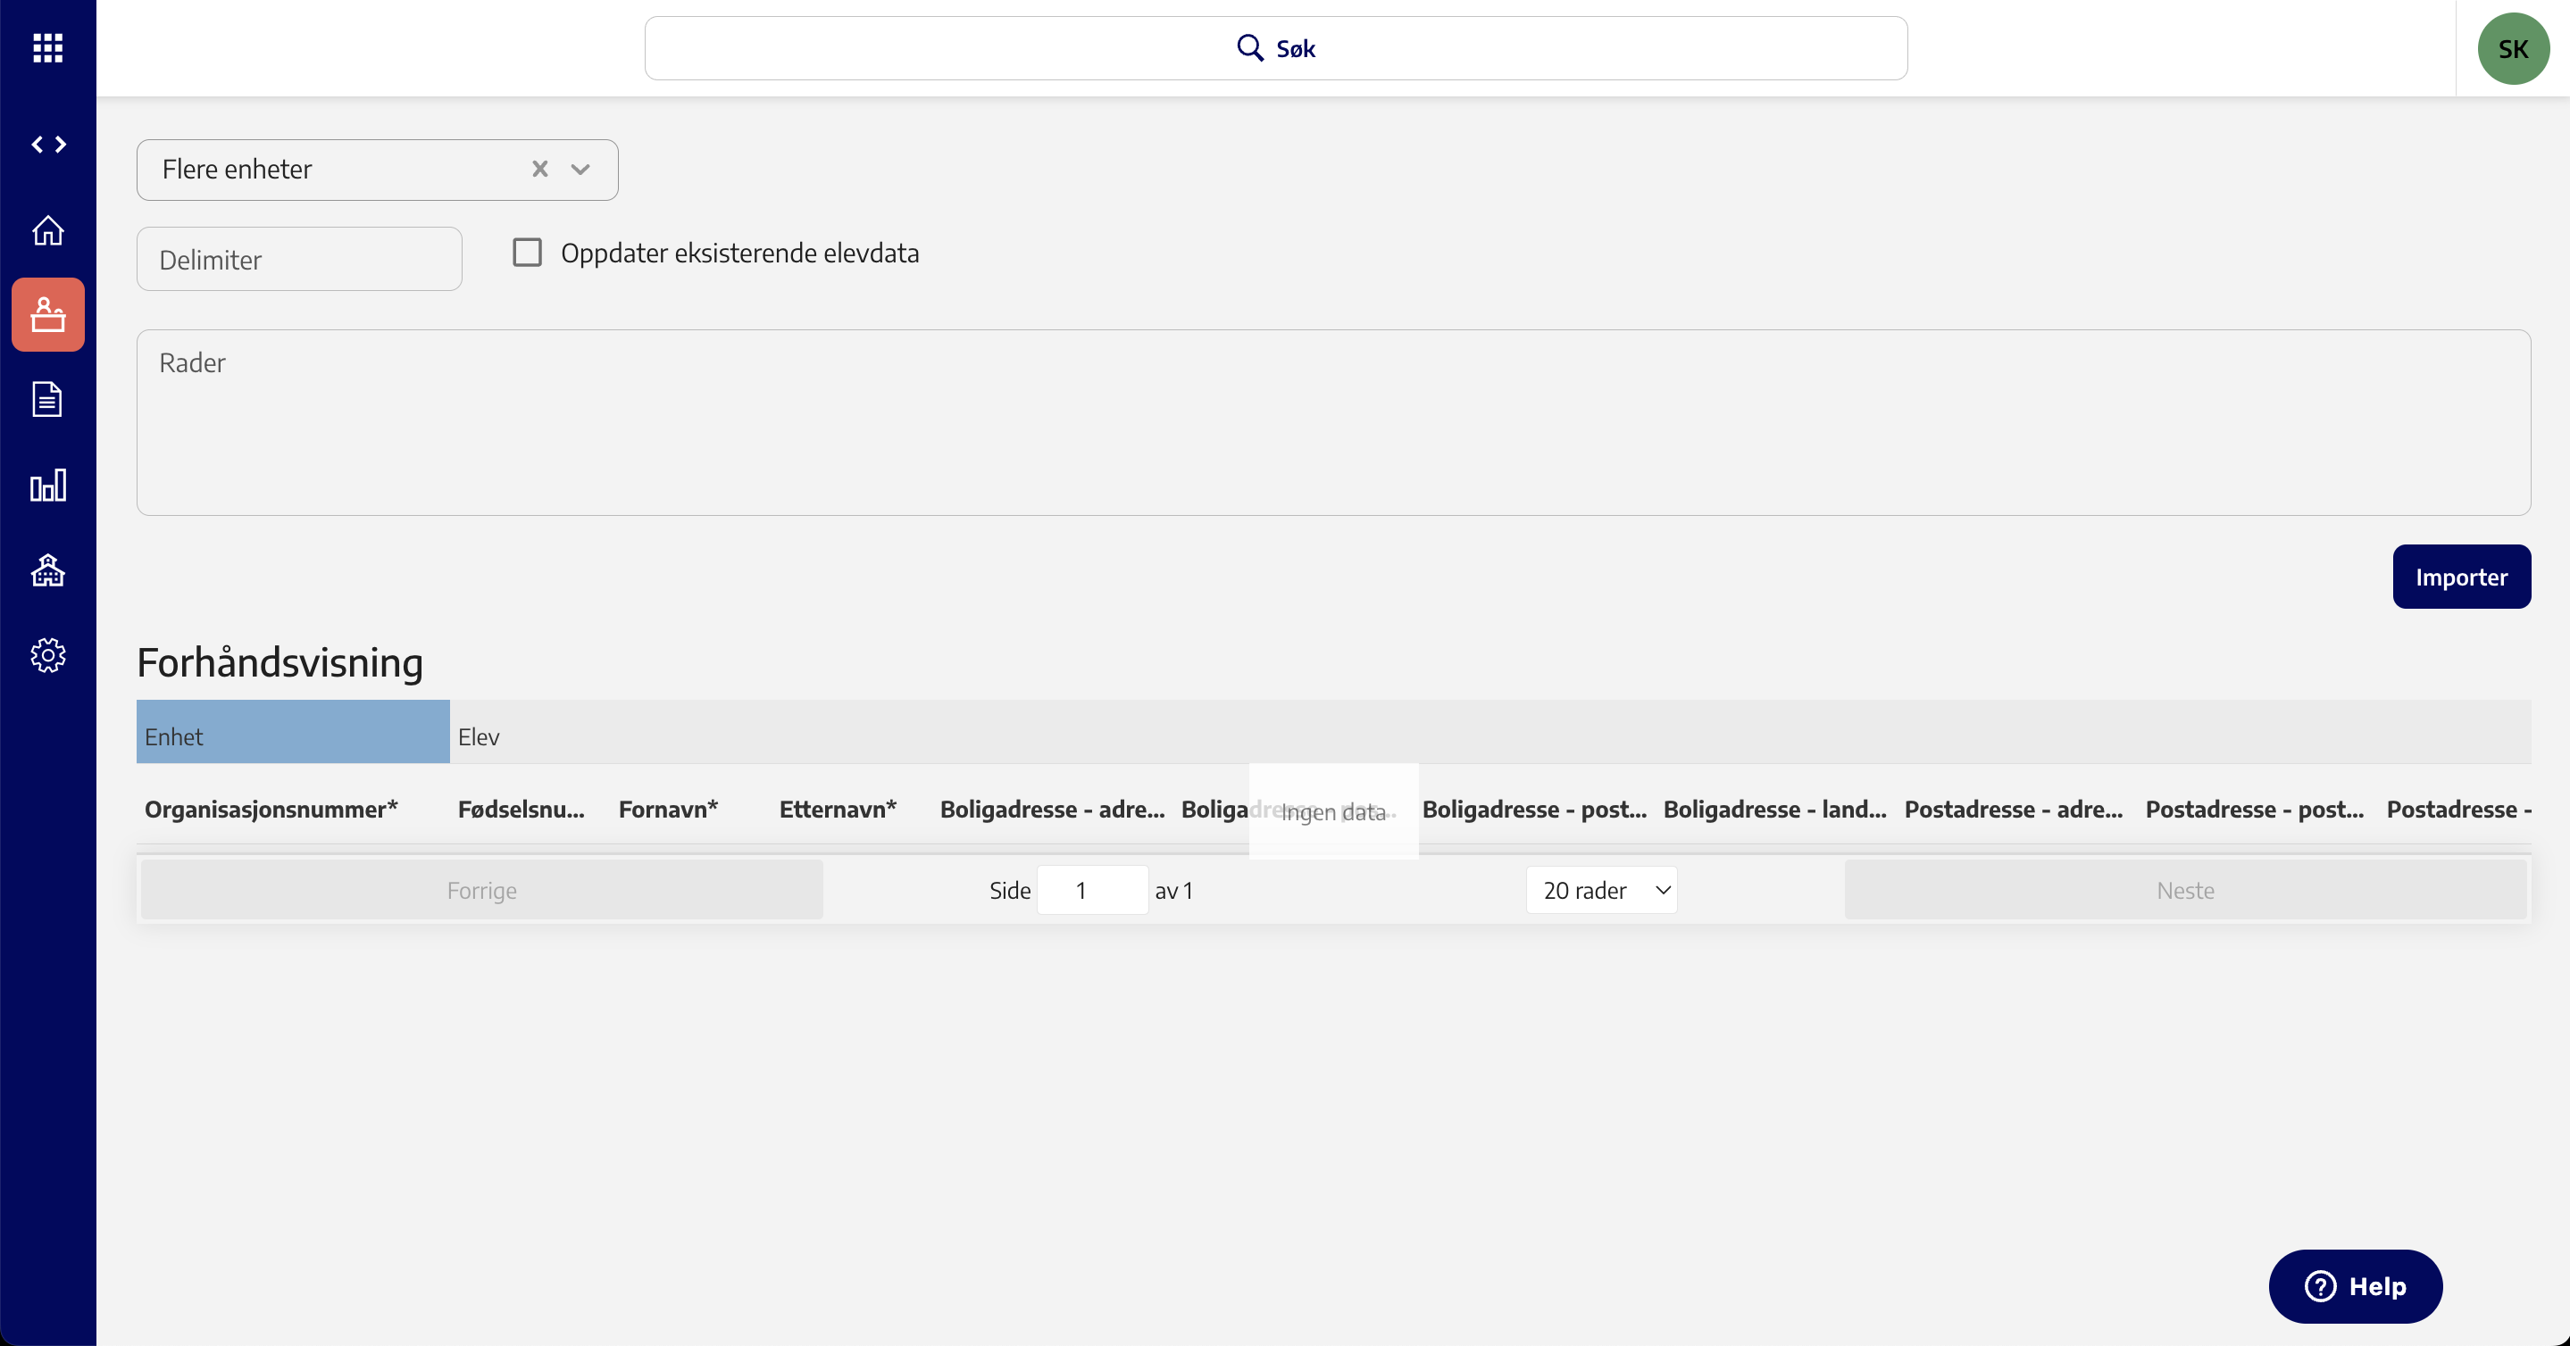Open the school building sidebar icon

click(x=48, y=570)
